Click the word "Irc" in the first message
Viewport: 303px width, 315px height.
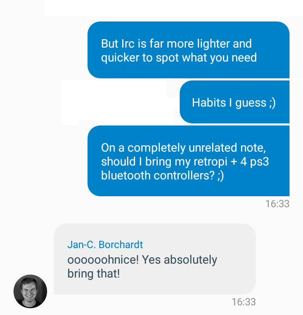[128, 44]
